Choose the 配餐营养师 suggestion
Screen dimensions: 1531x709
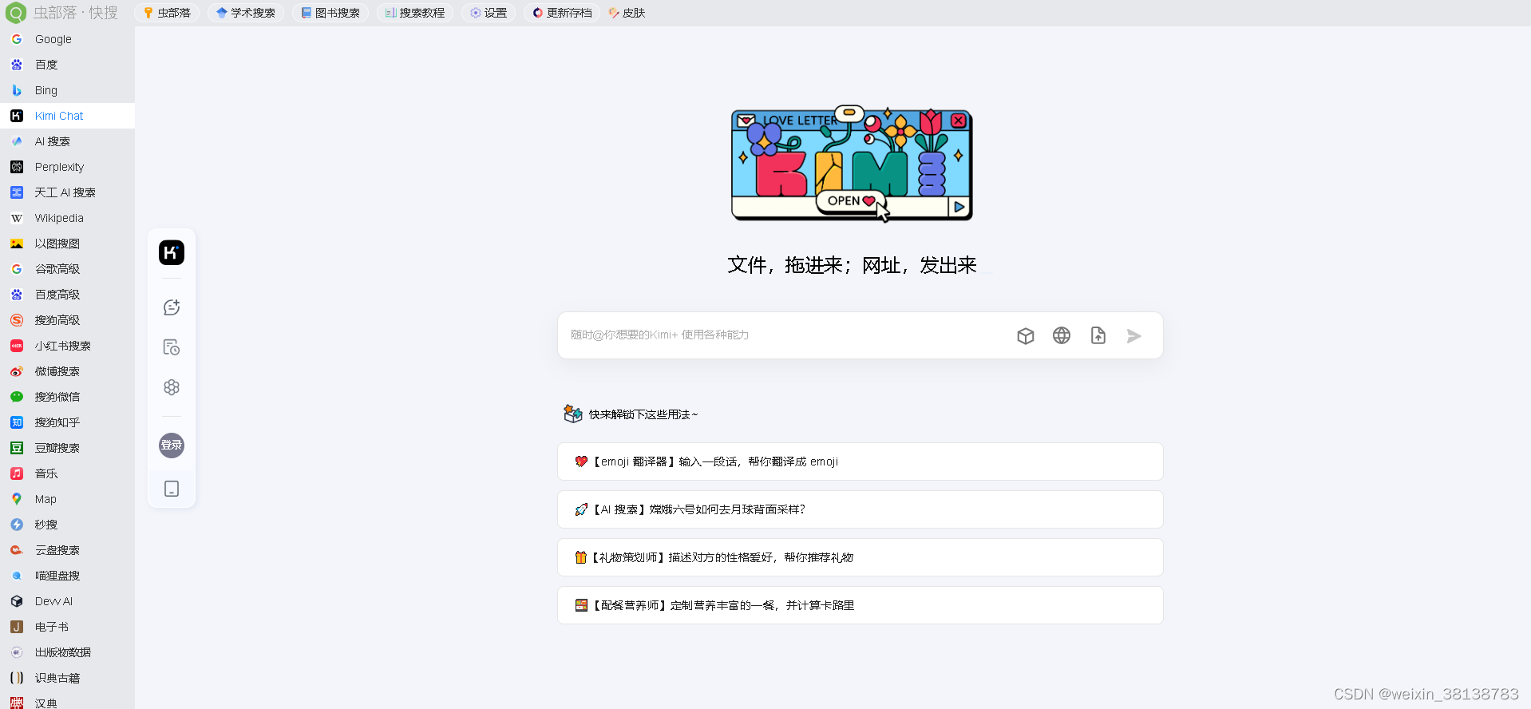point(860,605)
